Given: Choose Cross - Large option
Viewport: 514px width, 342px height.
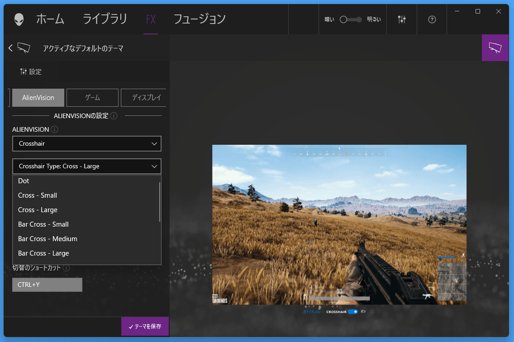Looking at the screenshot, I should click(x=86, y=210).
